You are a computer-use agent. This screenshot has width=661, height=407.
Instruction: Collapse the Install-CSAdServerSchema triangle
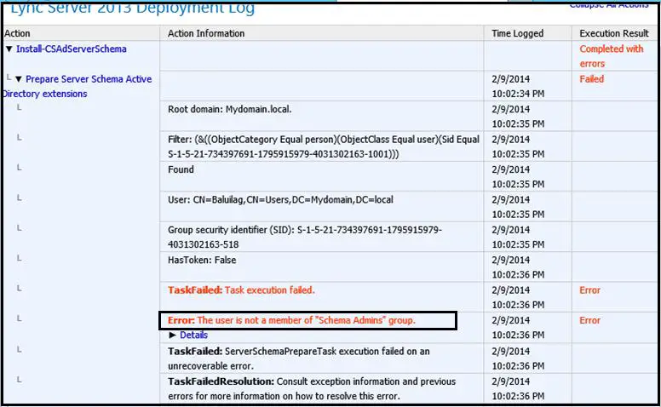coord(9,49)
